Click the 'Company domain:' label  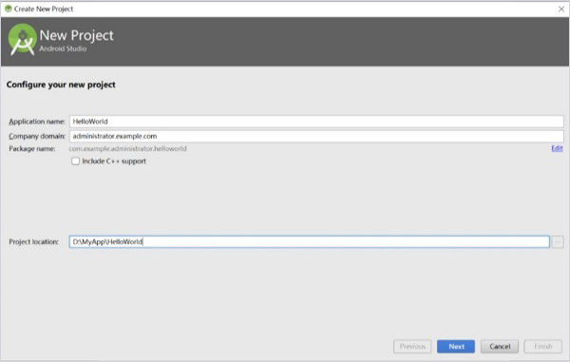click(37, 136)
